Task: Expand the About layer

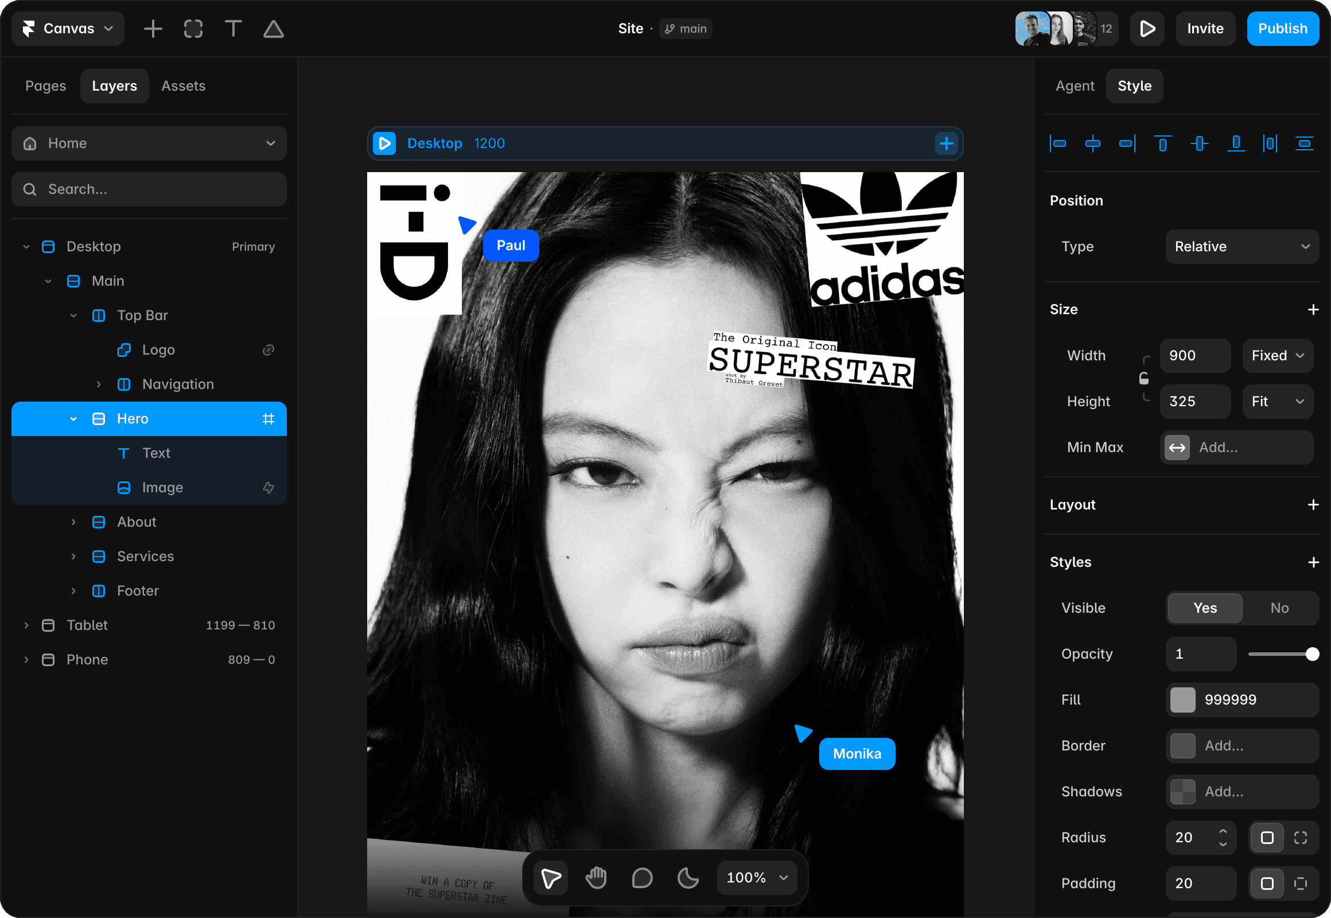Action: 73,522
